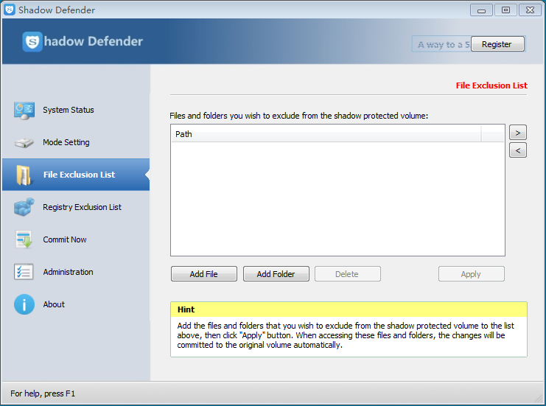
Task: Click the System Status monitor icon
Action: (24, 111)
